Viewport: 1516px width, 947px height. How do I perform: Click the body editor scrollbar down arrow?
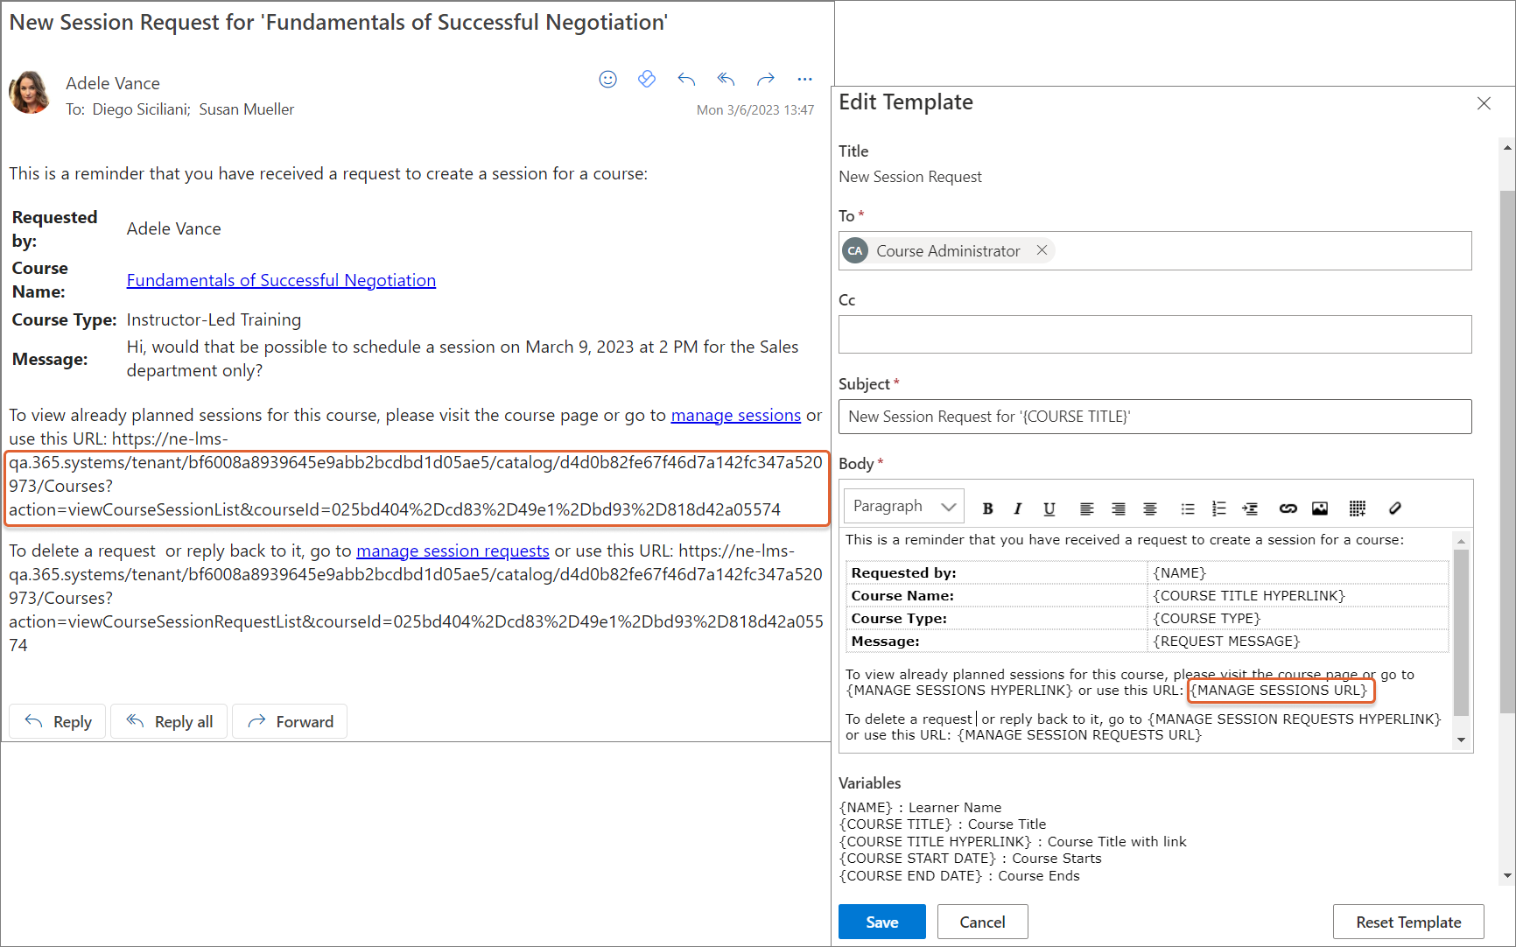click(x=1461, y=740)
